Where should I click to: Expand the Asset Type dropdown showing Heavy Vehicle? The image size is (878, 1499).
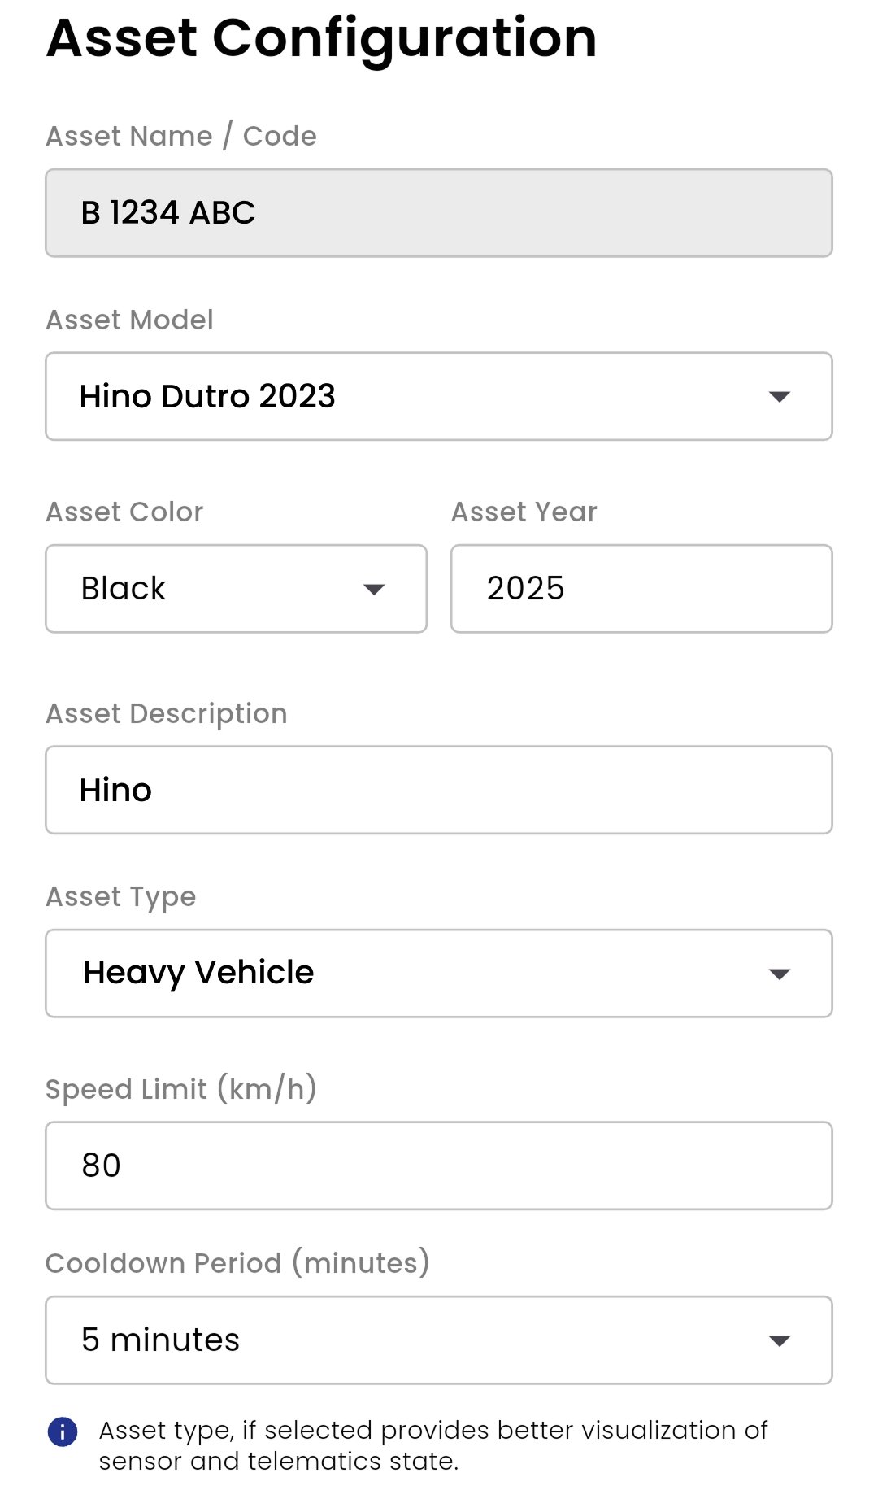pyautogui.click(x=439, y=973)
